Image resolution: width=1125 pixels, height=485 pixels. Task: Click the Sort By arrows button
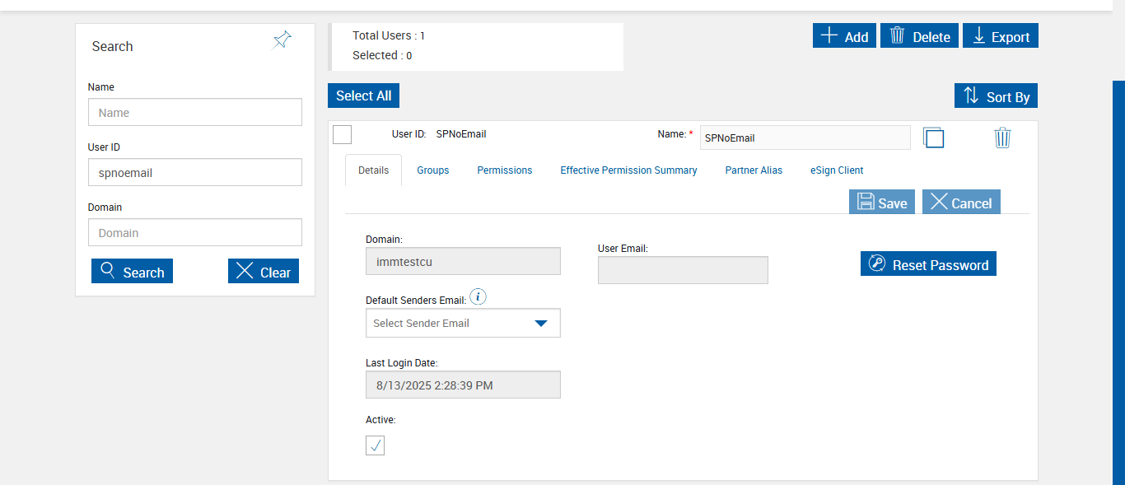(x=997, y=96)
